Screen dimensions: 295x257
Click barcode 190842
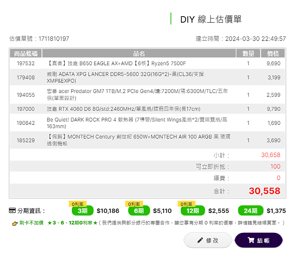click(26, 123)
